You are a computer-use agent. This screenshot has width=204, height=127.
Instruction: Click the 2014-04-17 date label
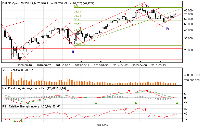click(x=120, y=65)
